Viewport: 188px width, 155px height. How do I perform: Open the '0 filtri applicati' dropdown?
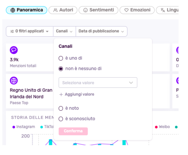click(30, 31)
